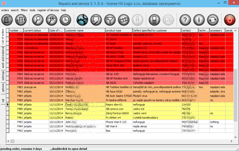Viewport: 239px width, 151px height.
Task: Switch to work and material side tab
Action: coord(3,58)
